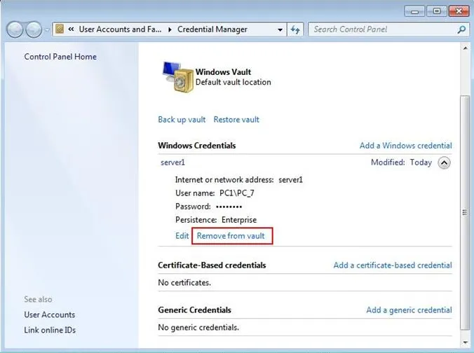Click Add a Windows credential
This screenshot has height=353, width=474.
(406, 146)
